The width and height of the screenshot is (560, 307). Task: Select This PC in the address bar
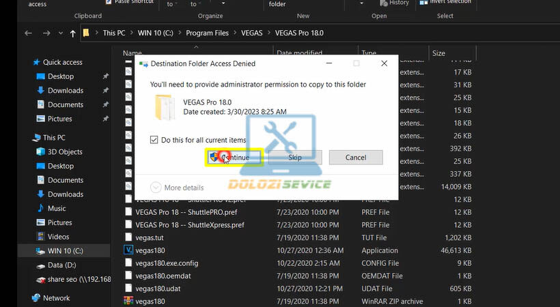114,33
